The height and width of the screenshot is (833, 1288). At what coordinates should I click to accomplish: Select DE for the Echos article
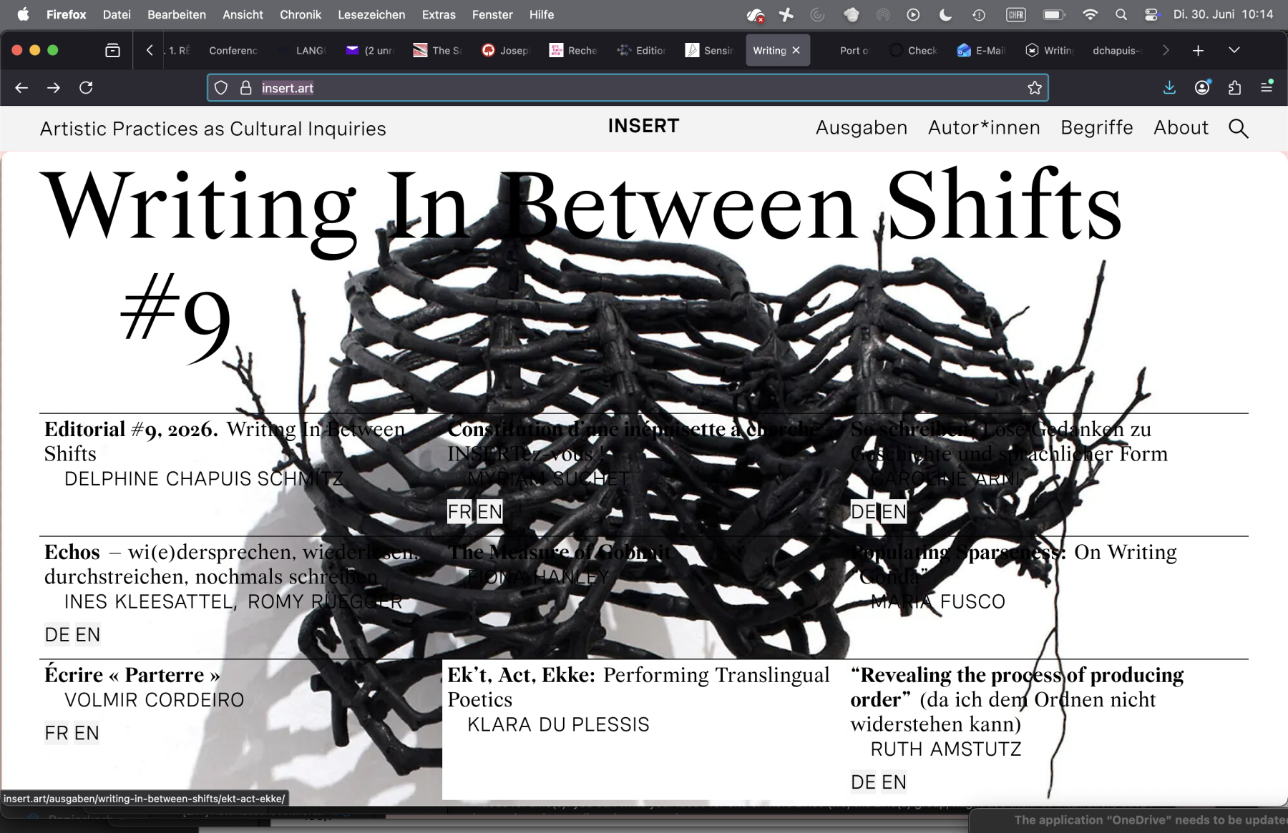(57, 635)
